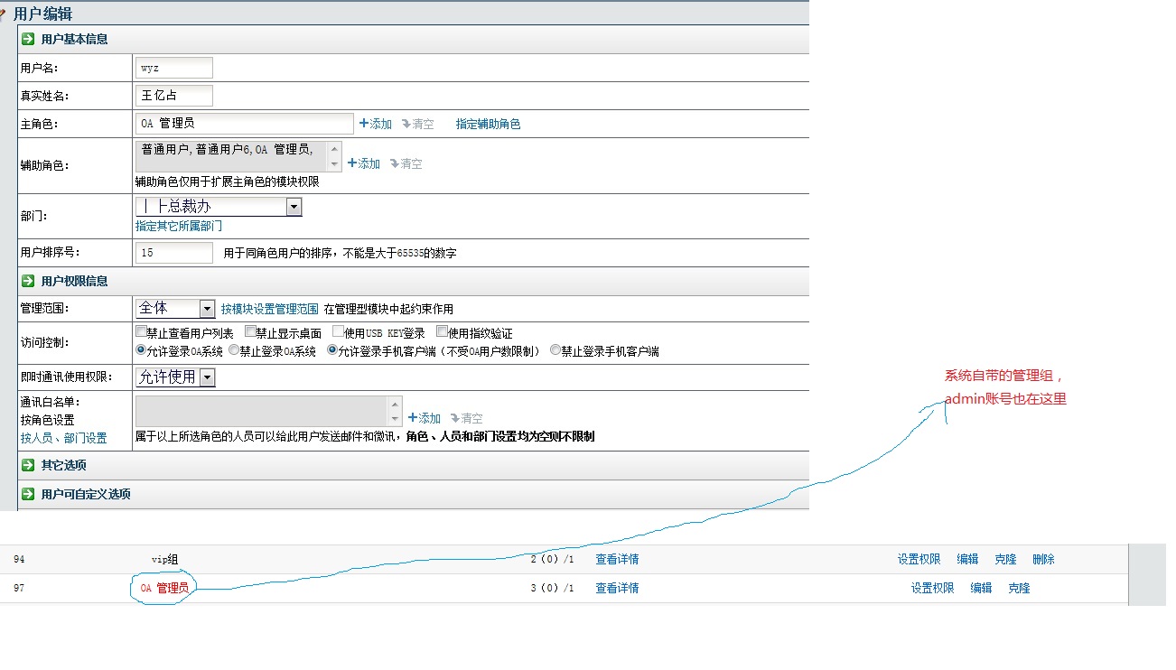This screenshot has height=670, width=1176.
Task: Click the 添加 plus icon for 主角色
Action: (x=364, y=124)
